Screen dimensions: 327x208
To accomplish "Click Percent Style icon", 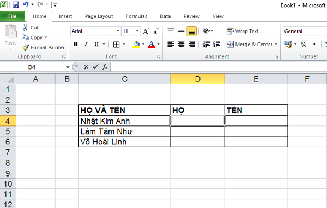I will (304, 44).
